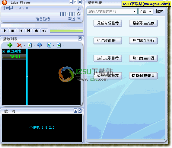Viewport: 172px width, 148px height.
Task: Select the [缺省] playlist item
Action: coord(15,57)
